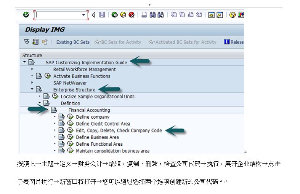The width and height of the screenshot is (300, 194).
Task: Open Existing BC Sets
Action: click(x=73, y=42)
